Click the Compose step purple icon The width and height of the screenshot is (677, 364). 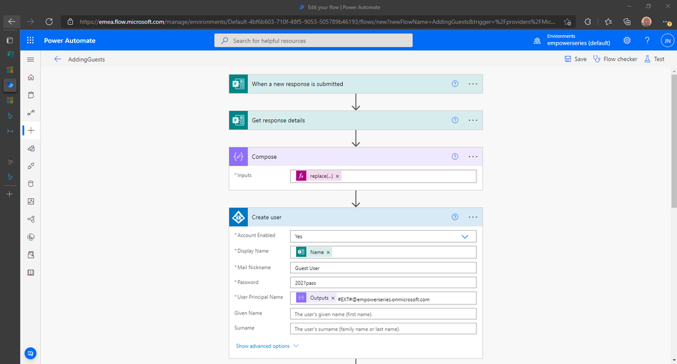pyautogui.click(x=239, y=156)
